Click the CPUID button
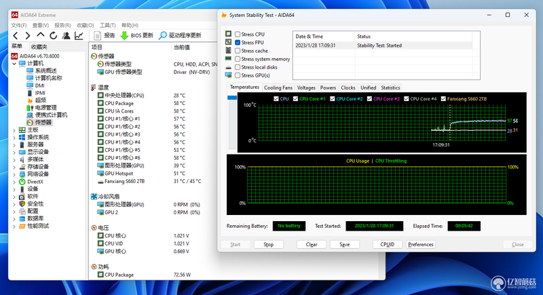 [387, 245]
